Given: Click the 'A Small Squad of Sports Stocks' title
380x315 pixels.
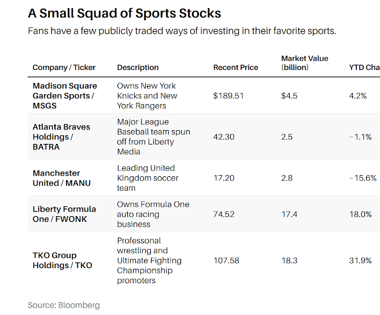Looking at the screenshot, I should tap(124, 13).
